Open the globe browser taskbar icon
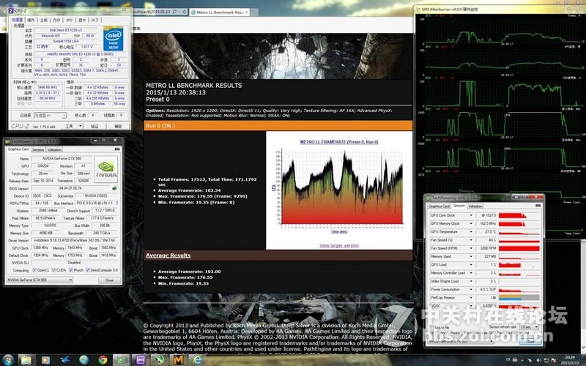 pyautogui.click(x=84, y=360)
